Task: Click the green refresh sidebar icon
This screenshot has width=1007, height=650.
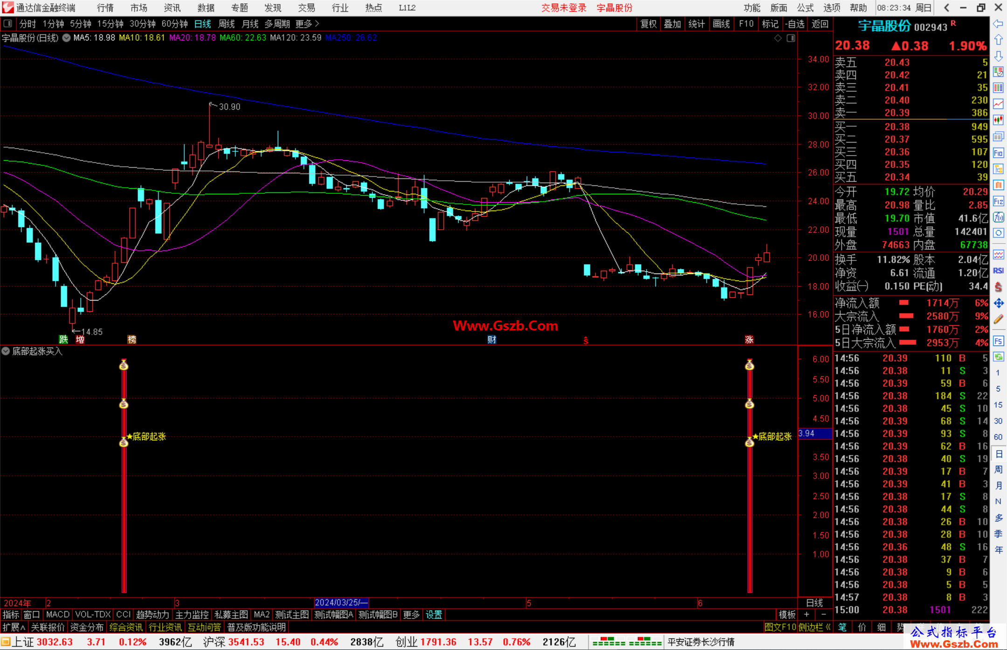Action: point(998,357)
